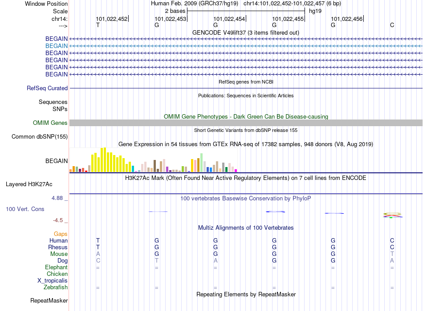Click the RepeatMasker track label
Image resolution: width=423 pixels, height=311 pixels.
pos(49,301)
